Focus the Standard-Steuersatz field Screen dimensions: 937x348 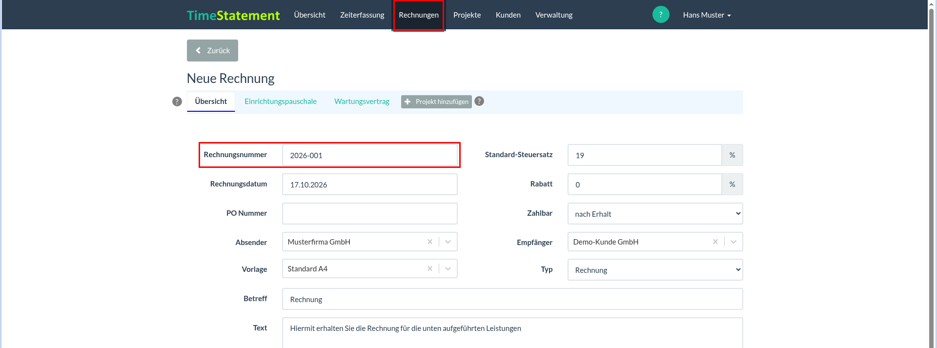click(645, 155)
